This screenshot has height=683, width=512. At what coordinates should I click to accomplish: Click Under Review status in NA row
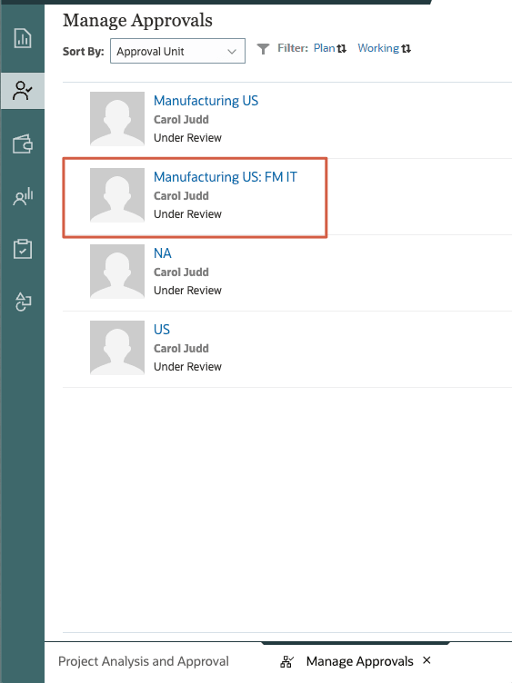(187, 290)
